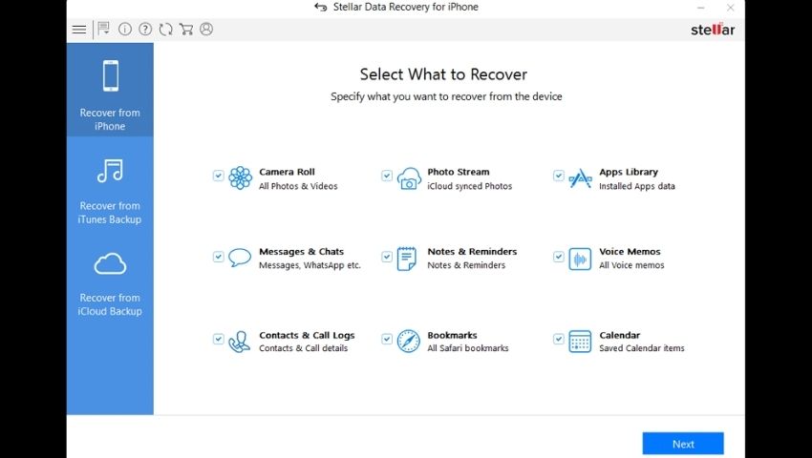
Task: Click "Contacts & Call details" text
Action: 304,348
